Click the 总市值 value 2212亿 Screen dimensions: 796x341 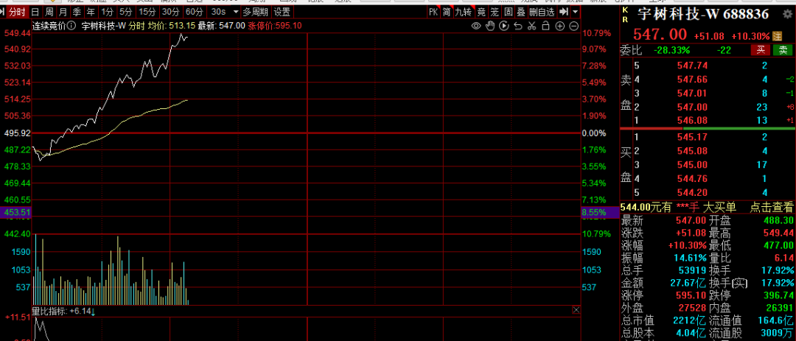click(x=691, y=320)
